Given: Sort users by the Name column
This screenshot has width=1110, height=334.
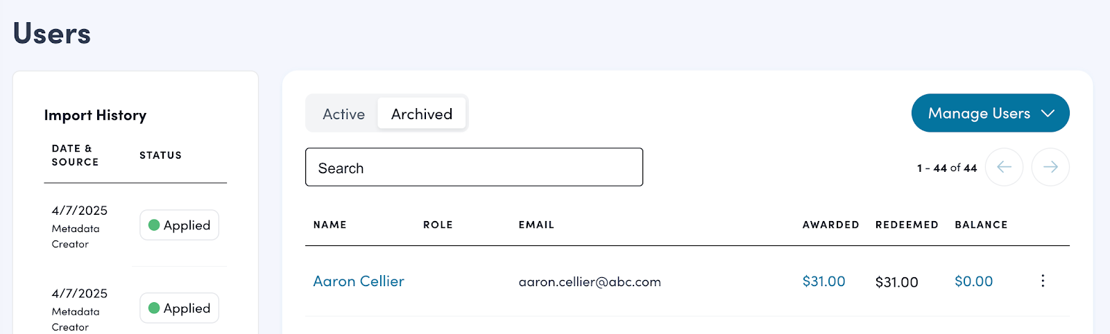Looking at the screenshot, I should point(330,225).
